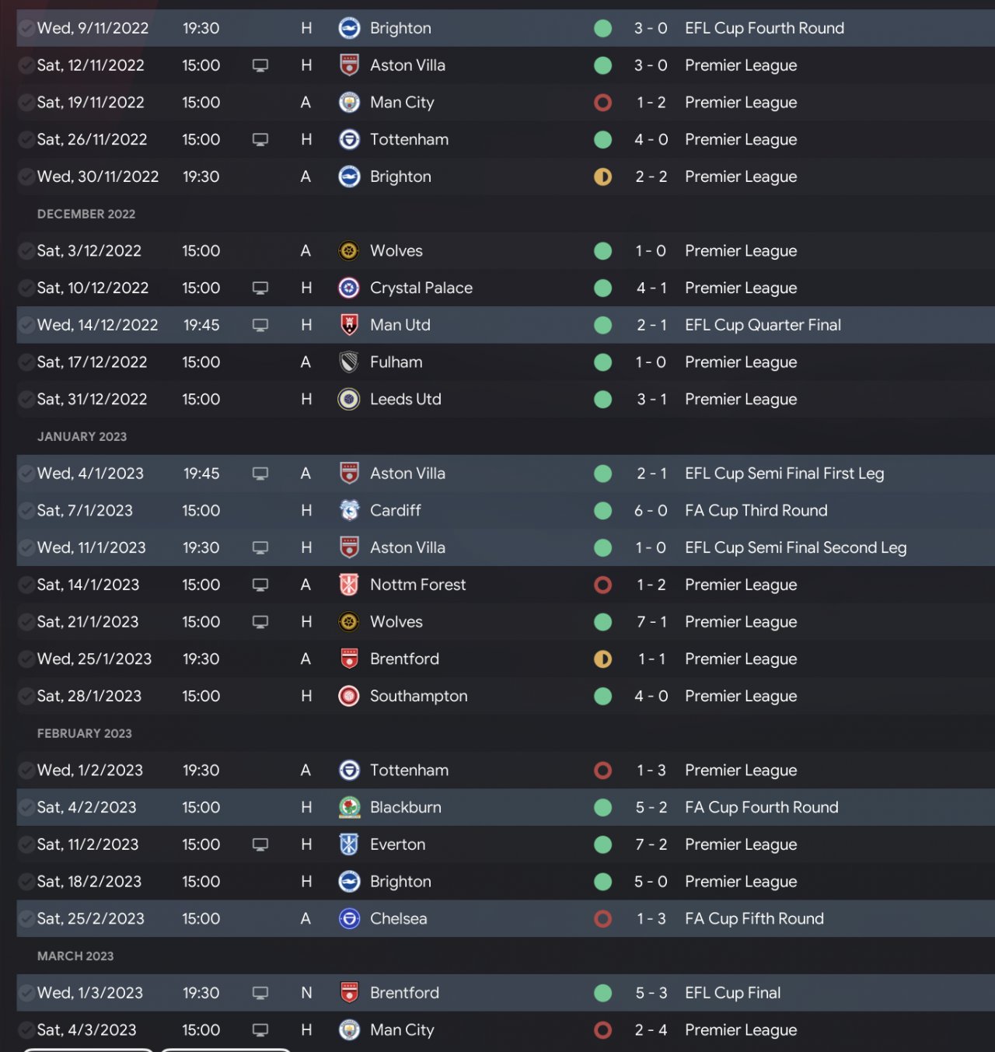
Task: Click the Crystal Palace club badge
Action: tap(349, 288)
